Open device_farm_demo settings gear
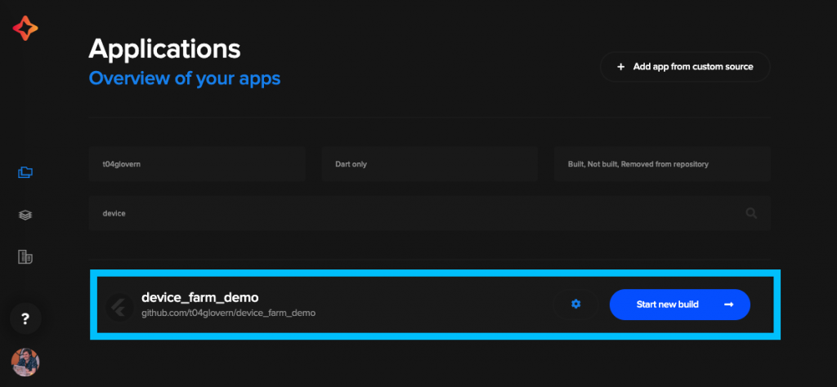The height and width of the screenshot is (387, 837). point(575,304)
